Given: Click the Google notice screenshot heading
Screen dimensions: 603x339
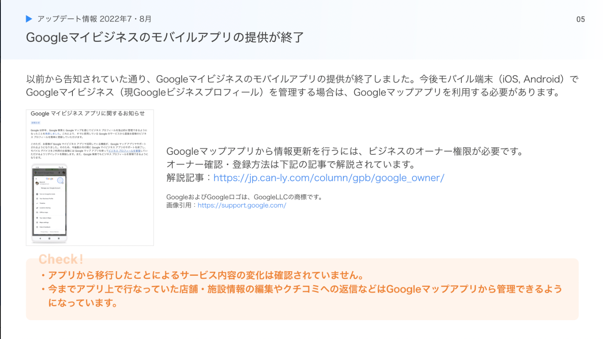Looking at the screenshot, I should click(x=88, y=113).
